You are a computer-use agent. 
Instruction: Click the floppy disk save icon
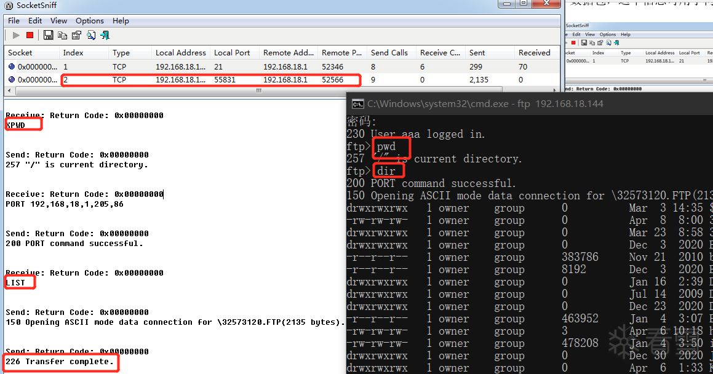tap(48, 35)
